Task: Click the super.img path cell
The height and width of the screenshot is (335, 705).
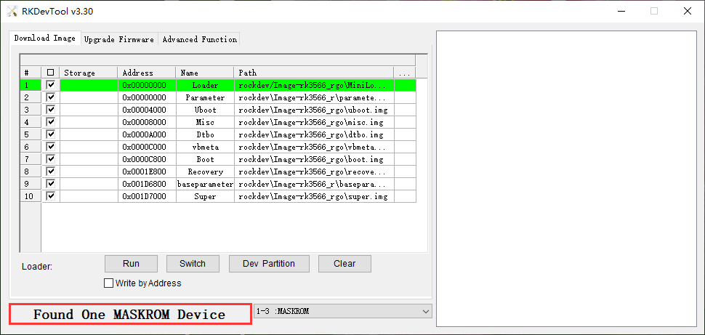Action: [314, 196]
